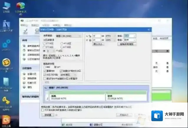Click the 默认大小 default size button
This screenshot has width=188, height=128.
click(98, 44)
